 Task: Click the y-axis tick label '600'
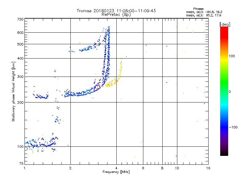tap(20, 33)
